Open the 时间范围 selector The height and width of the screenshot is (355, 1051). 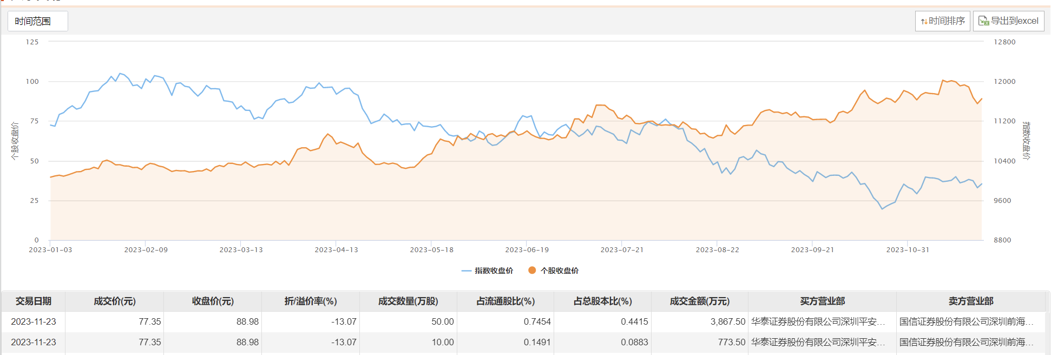point(37,21)
